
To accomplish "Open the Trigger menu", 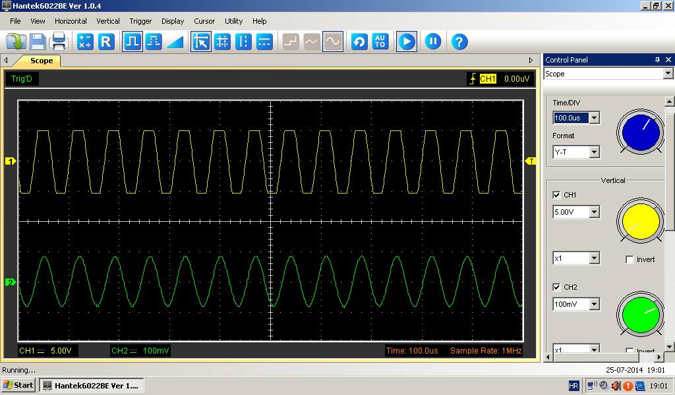I will click(x=140, y=21).
